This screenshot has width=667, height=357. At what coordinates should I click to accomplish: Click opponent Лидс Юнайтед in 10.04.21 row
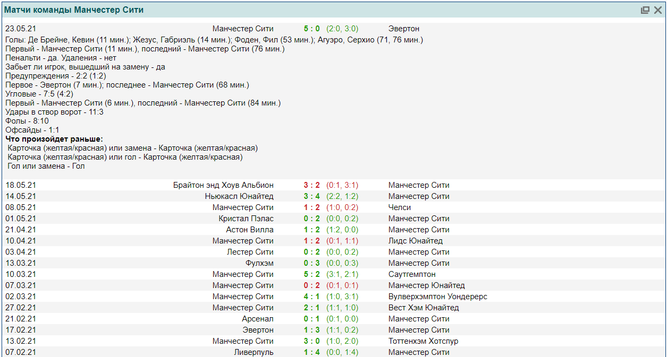[416, 241]
